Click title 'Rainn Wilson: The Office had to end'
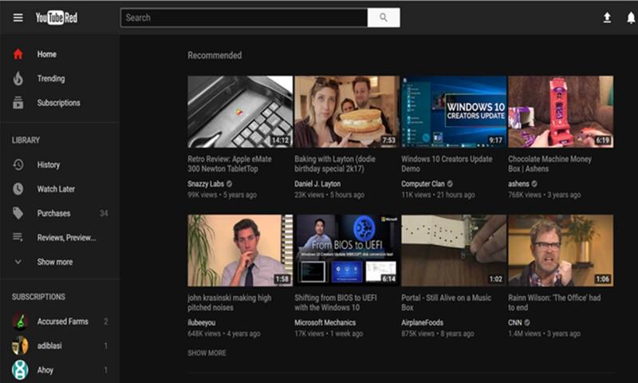Image resolution: width=638 pixels, height=383 pixels. [554, 302]
